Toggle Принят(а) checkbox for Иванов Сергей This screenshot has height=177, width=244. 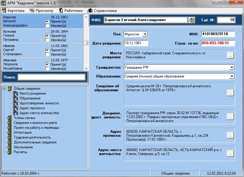(47, 50)
